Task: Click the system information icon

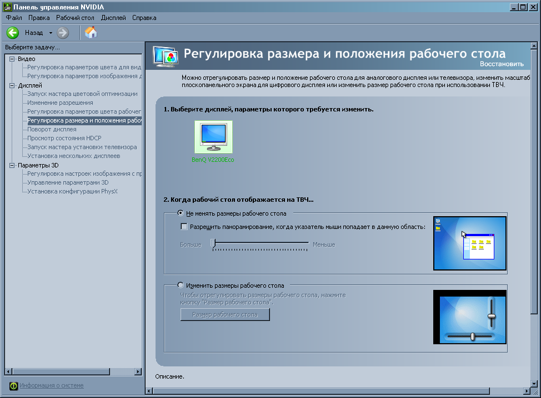Action: click(x=13, y=386)
